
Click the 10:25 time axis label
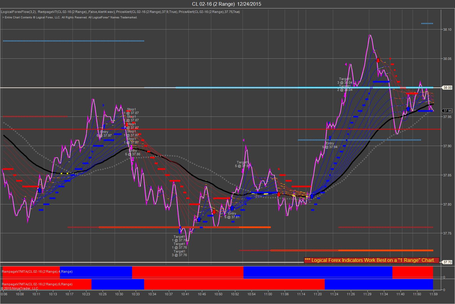[x=102, y=294]
